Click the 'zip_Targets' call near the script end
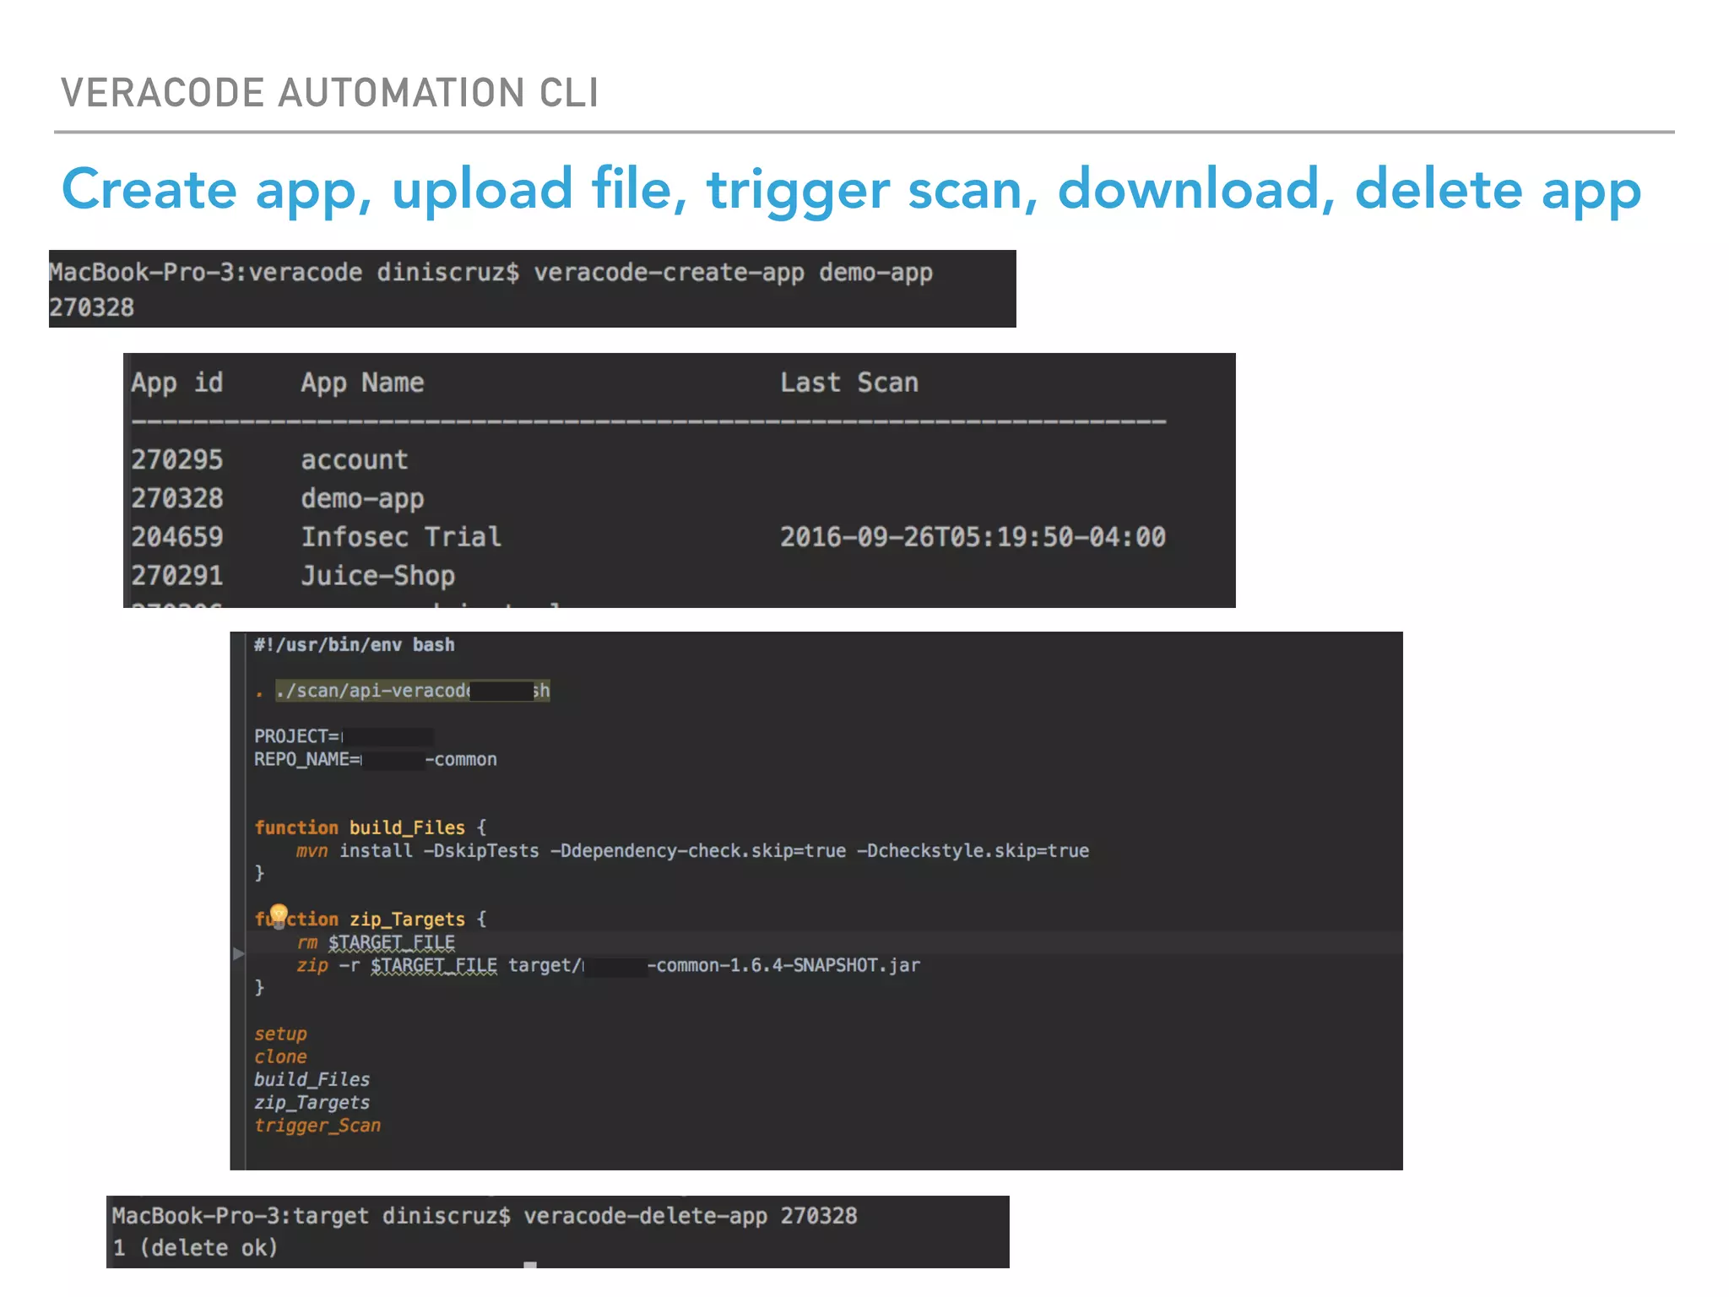 [312, 1103]
